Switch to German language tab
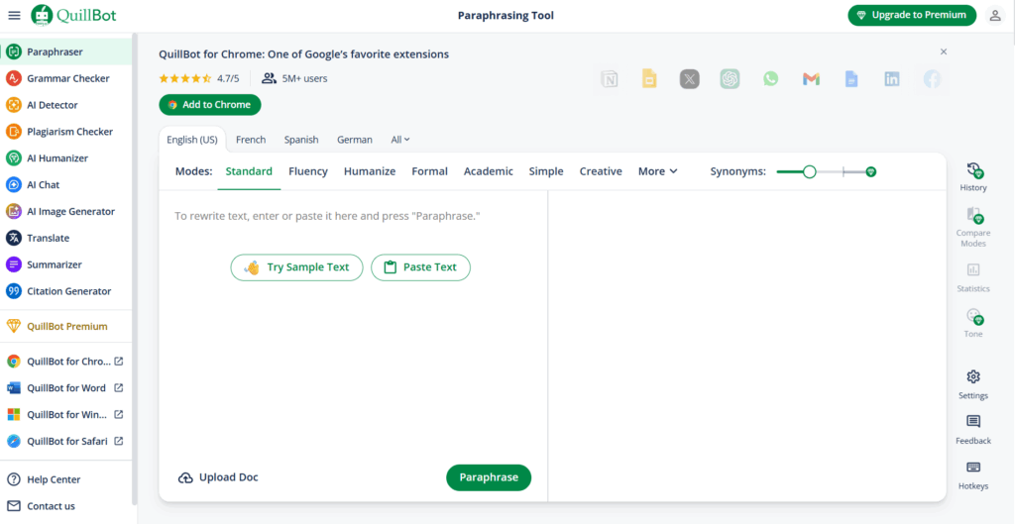The image size is (1015, 524). pos(355,140)
